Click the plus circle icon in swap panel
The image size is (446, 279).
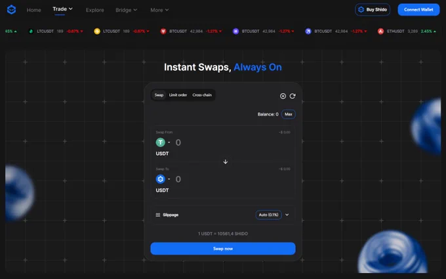tap(283, 97)
